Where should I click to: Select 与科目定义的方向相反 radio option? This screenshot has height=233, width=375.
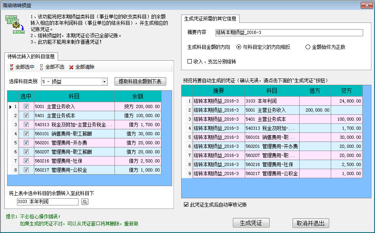tap(239, 47)
